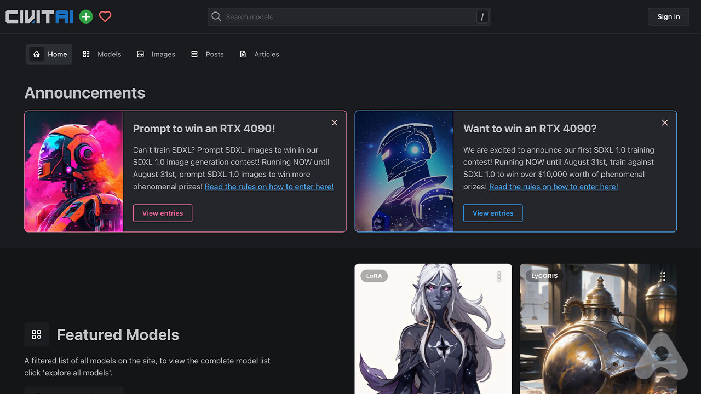Open the three-dot menu on LoRA card
Image resolution: width=701 pixels, height=394 pixels.
coord(499,276)
